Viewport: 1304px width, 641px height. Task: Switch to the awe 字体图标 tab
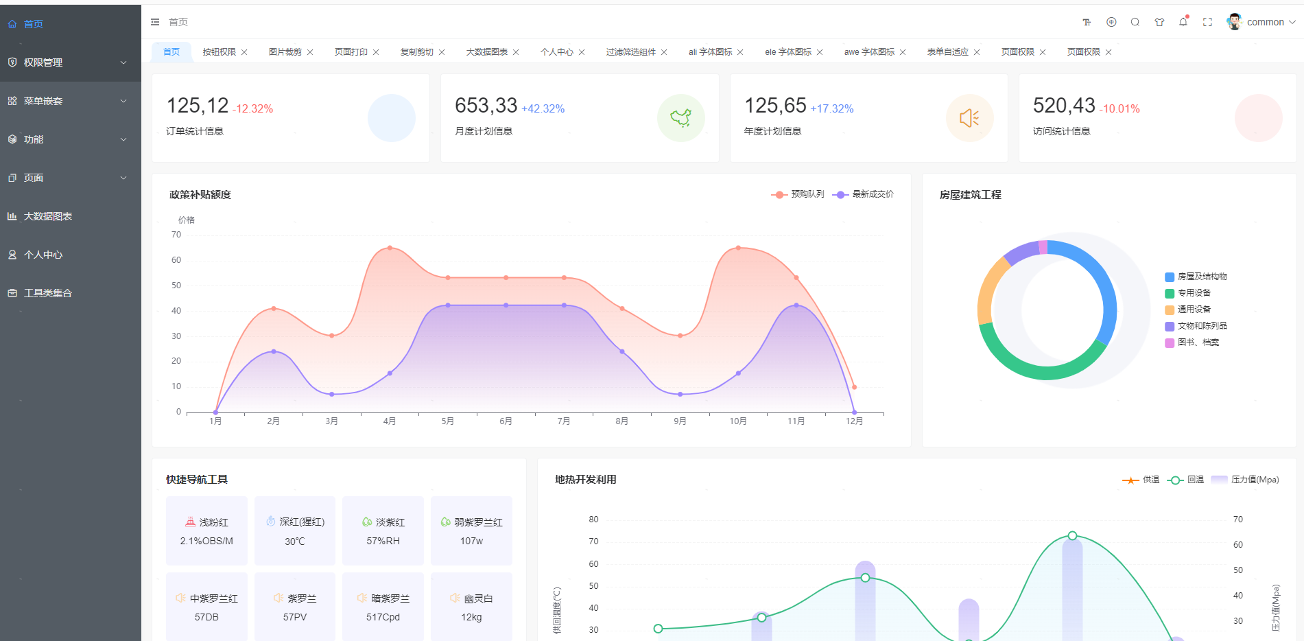point(869,52)
